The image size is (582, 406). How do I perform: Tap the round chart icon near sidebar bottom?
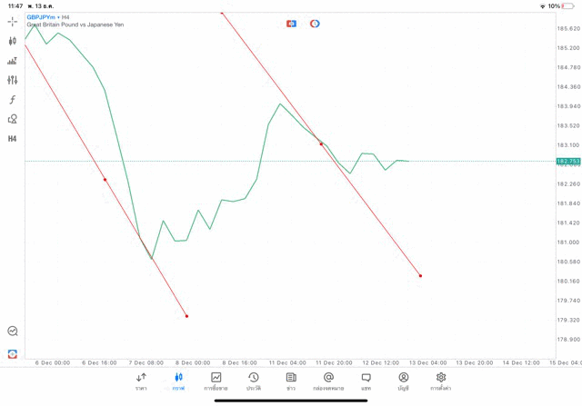tap(13, 332)
